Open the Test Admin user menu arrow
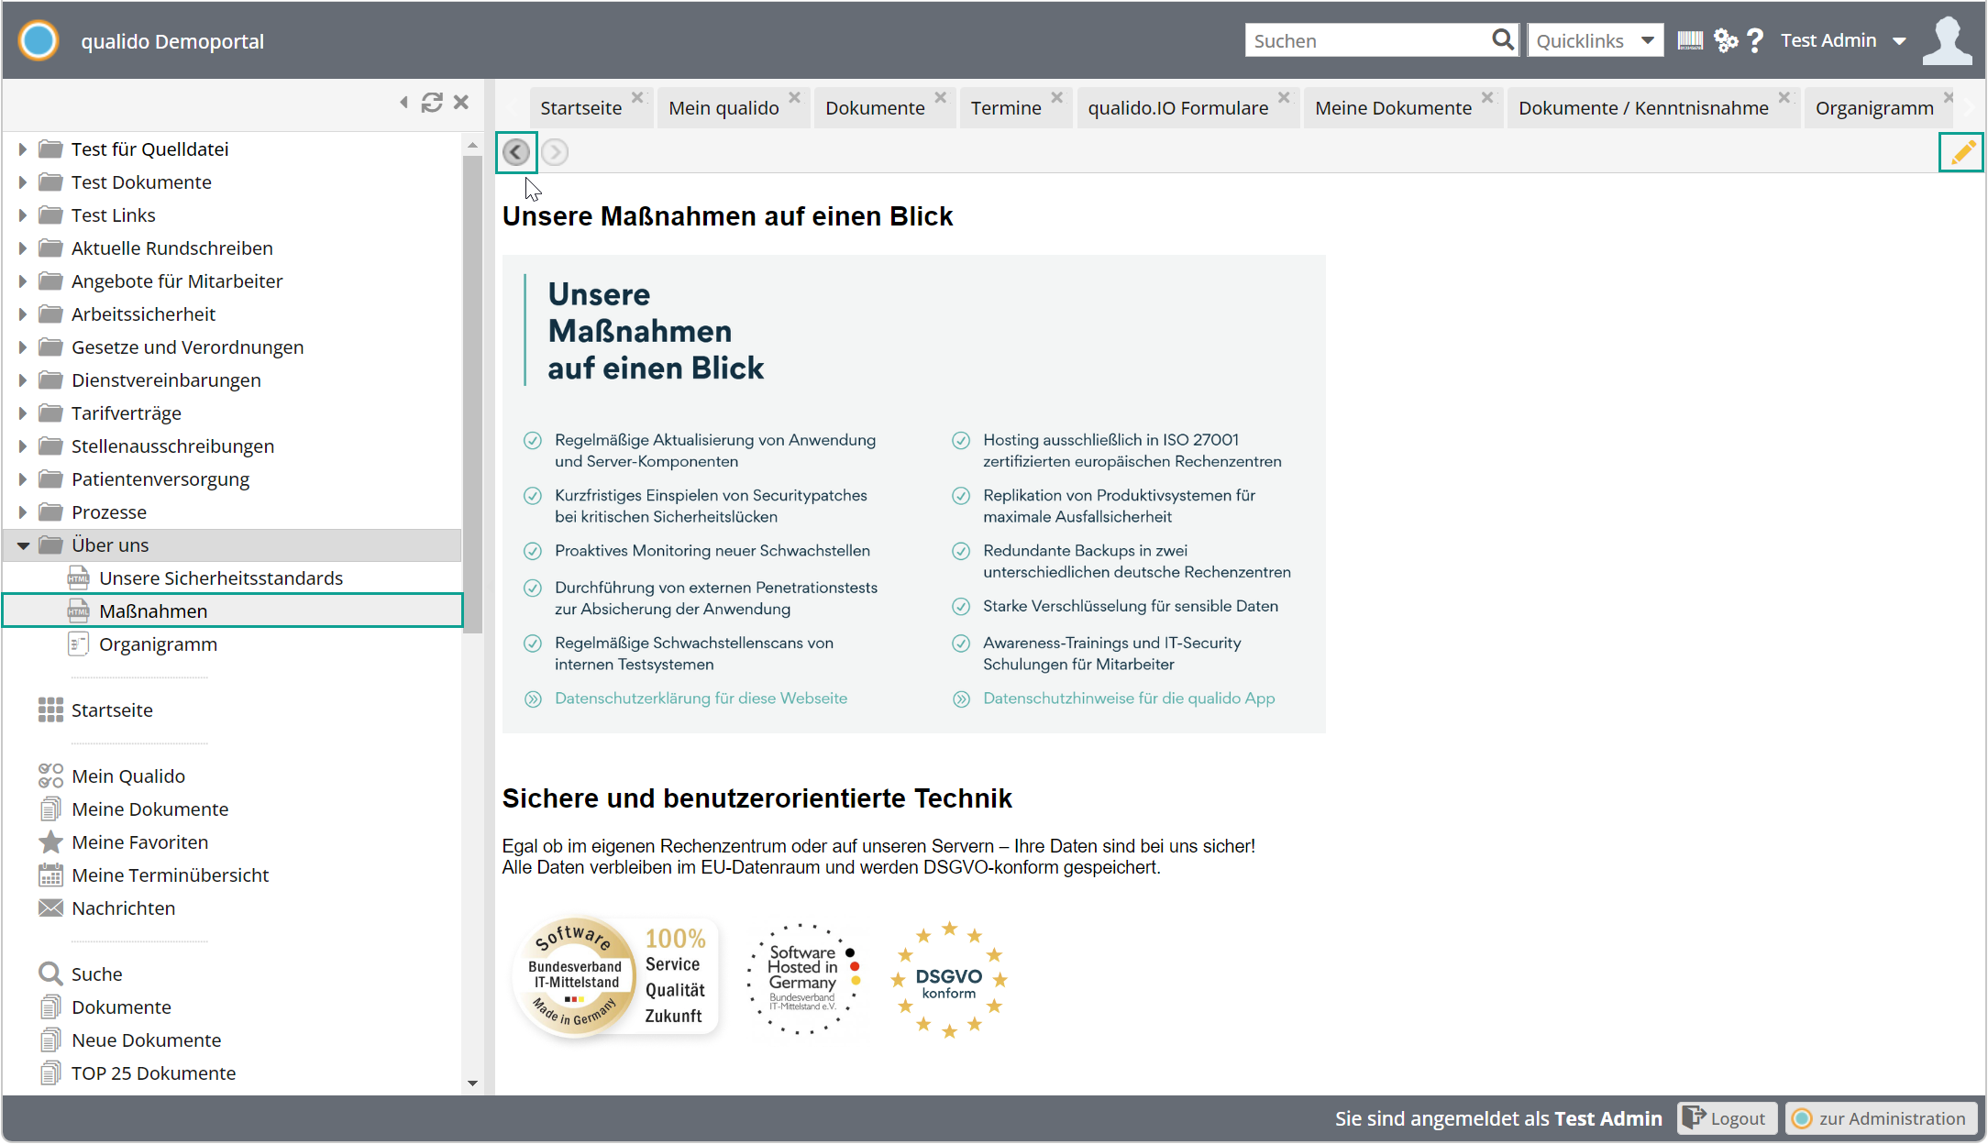 click(1899, 41)
